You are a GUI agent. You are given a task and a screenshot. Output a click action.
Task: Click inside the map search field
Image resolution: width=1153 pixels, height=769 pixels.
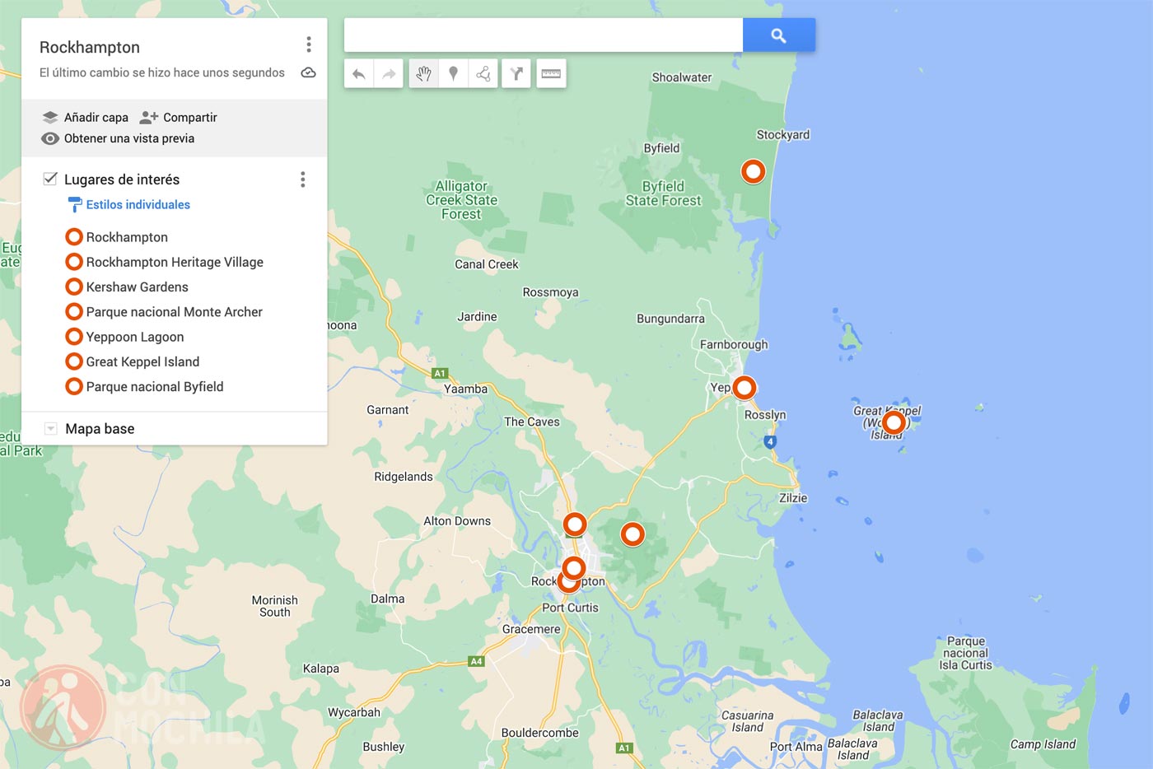(x=542, y=35)
